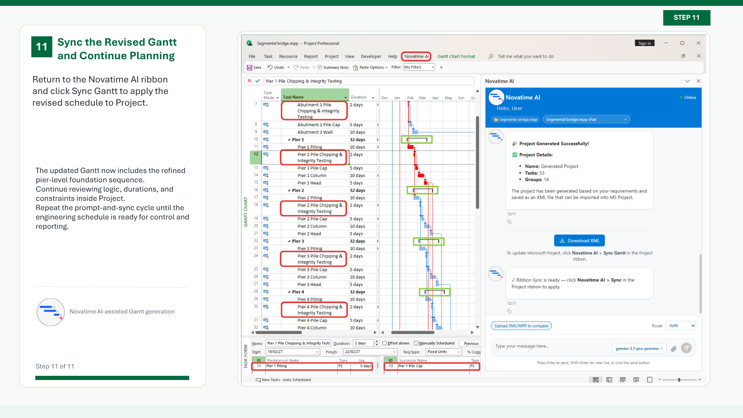The image size is (743, 418).
Task: Click the Save icon in Quick Access toolbar
Action: pos(250,67)
